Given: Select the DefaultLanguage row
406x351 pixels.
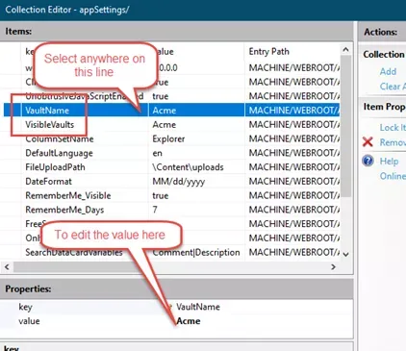Looking at the screenshot, I should pos(172,153).
